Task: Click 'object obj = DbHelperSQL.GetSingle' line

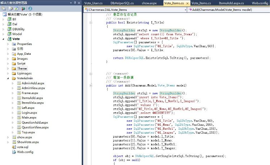Action: [x=170, y=156]
